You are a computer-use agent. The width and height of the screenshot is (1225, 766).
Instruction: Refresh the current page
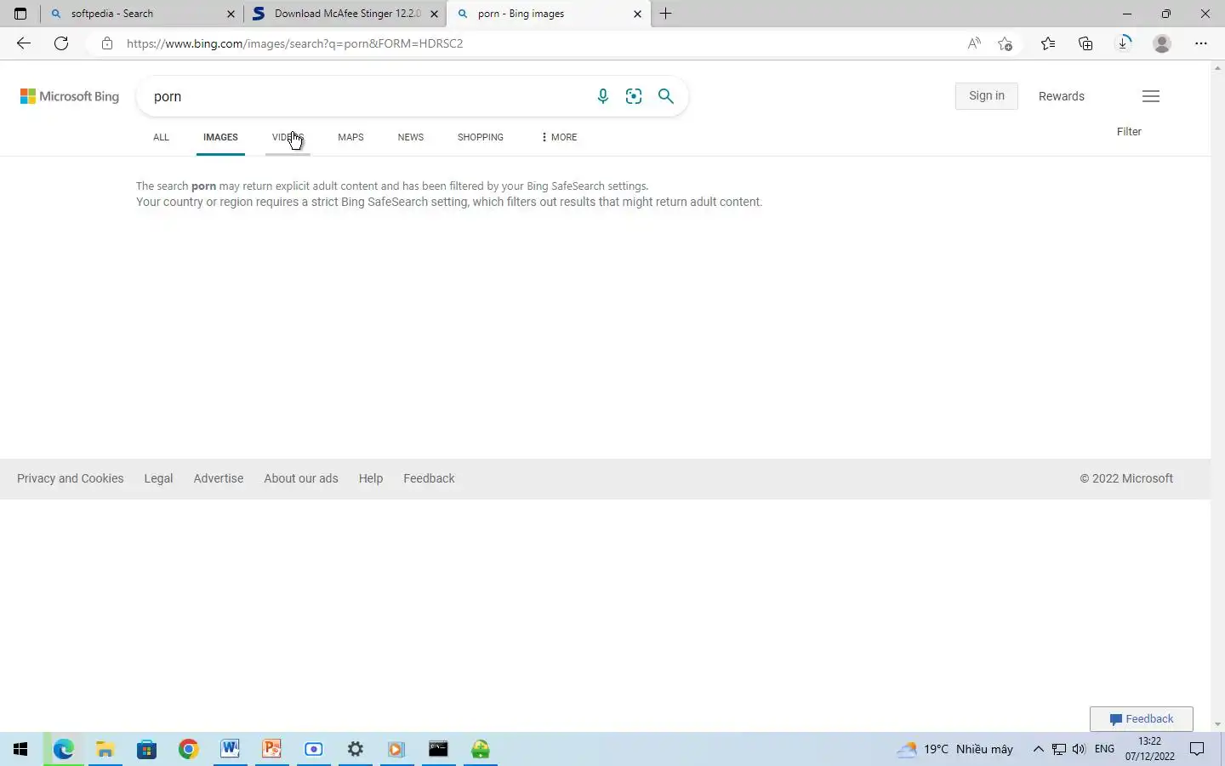(x=61, y=43)
